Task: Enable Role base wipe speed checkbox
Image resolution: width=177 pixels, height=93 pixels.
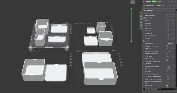Action: tap(167, 54)
